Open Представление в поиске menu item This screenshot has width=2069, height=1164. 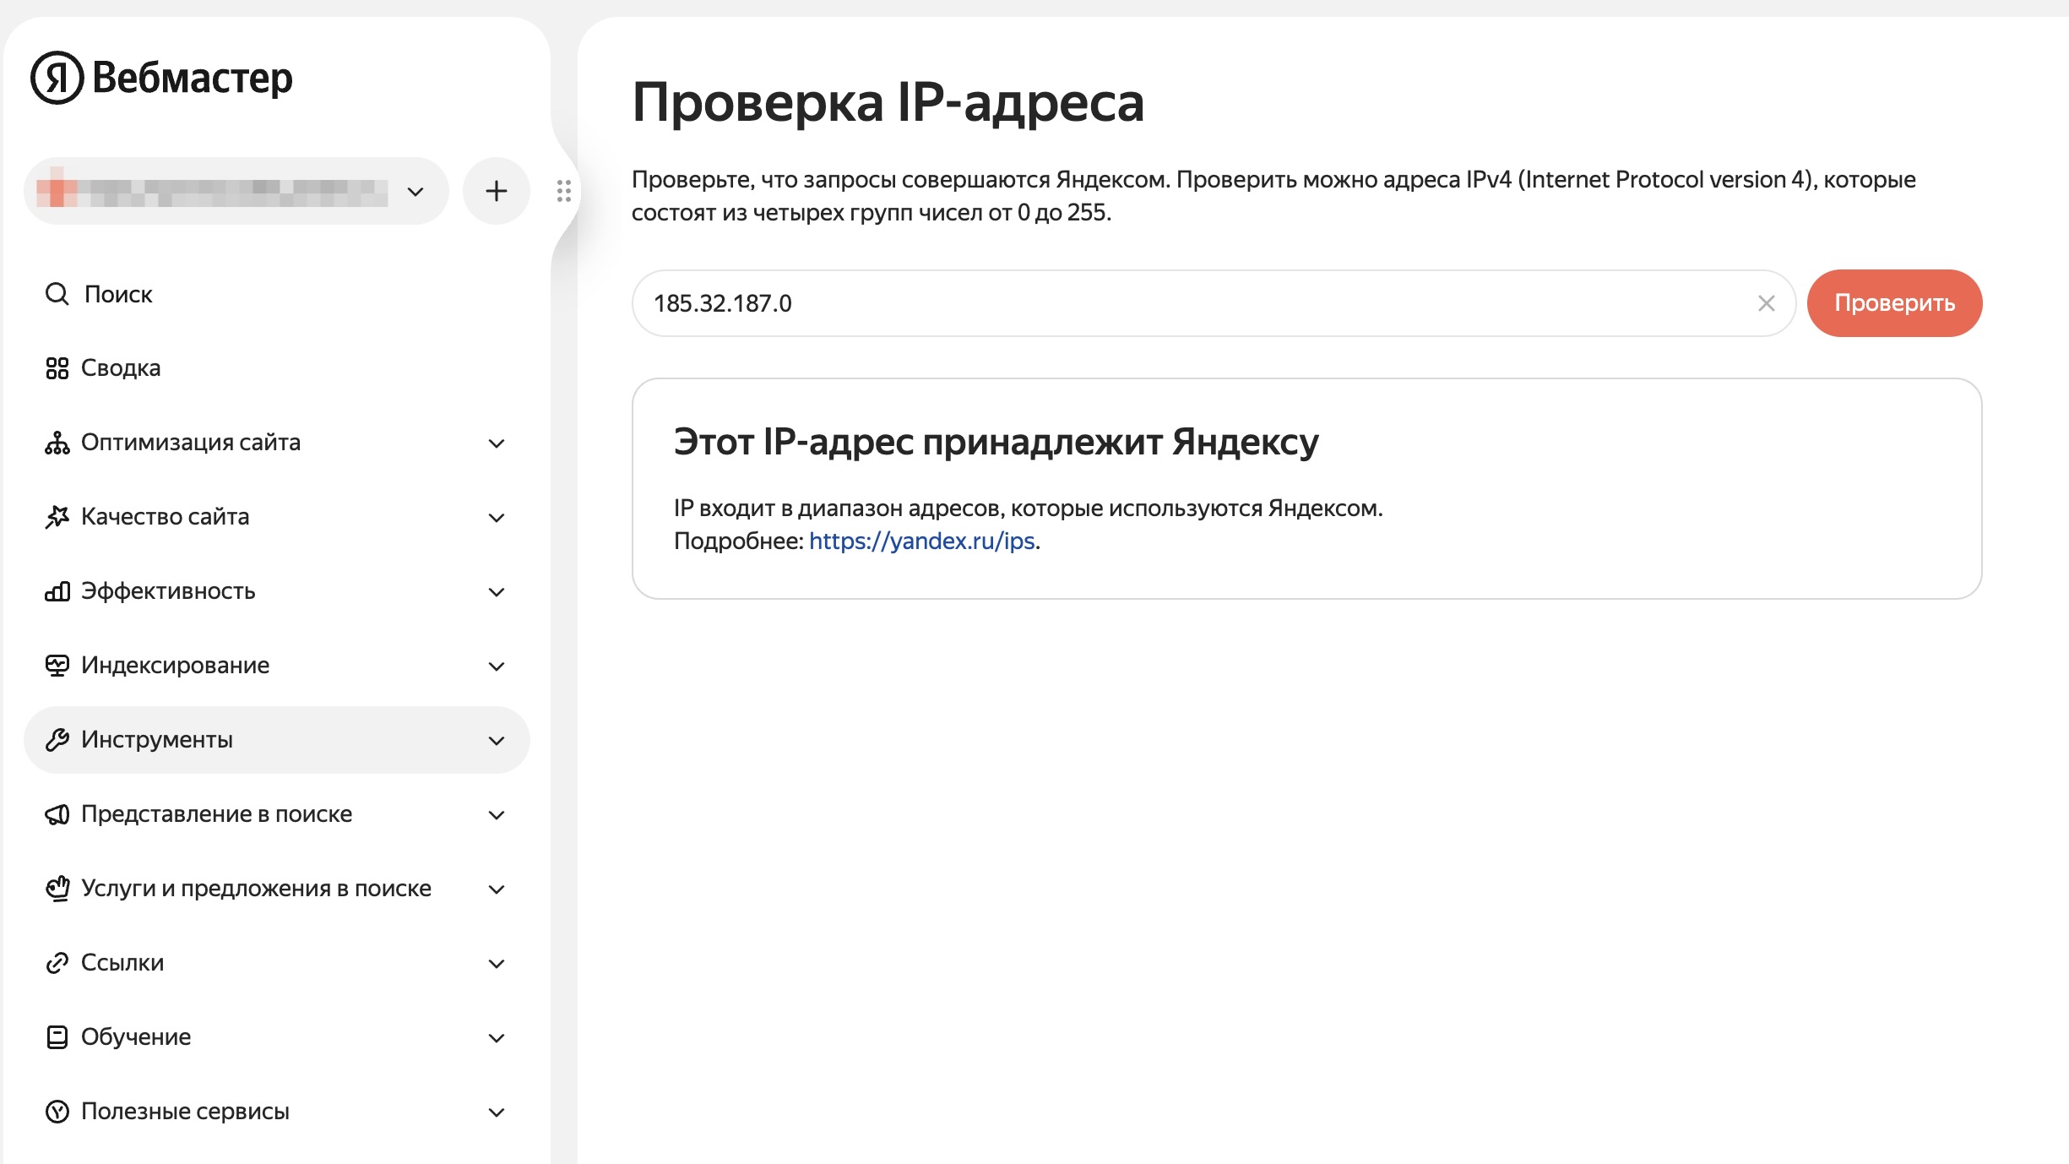click(x=216, y=814)
